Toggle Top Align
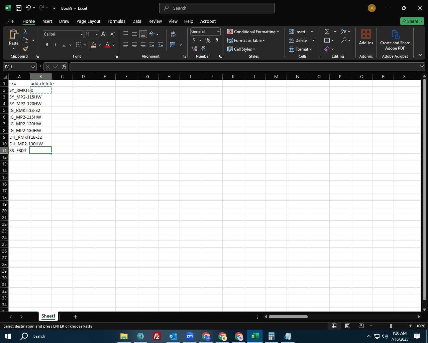This screenshot has width=428, height=343. 126,34
